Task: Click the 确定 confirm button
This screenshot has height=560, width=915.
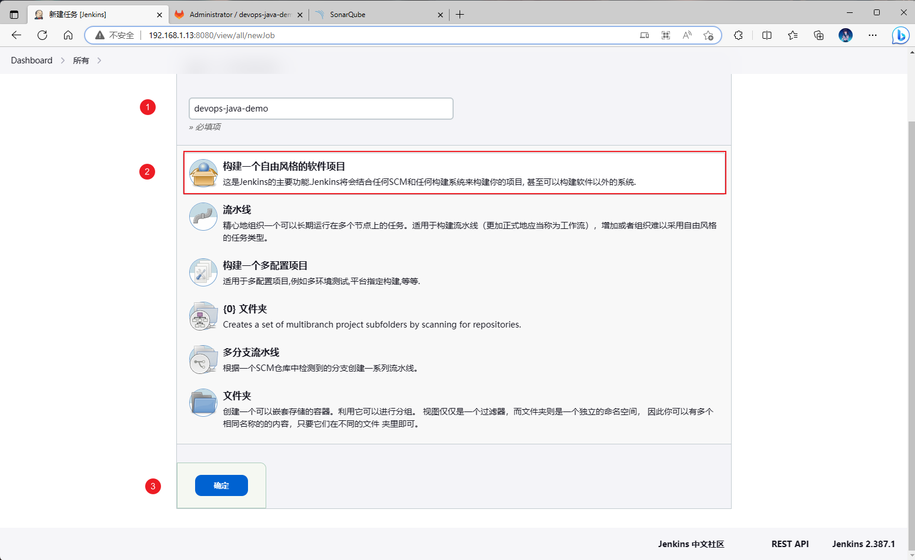Action: (222, 485)
